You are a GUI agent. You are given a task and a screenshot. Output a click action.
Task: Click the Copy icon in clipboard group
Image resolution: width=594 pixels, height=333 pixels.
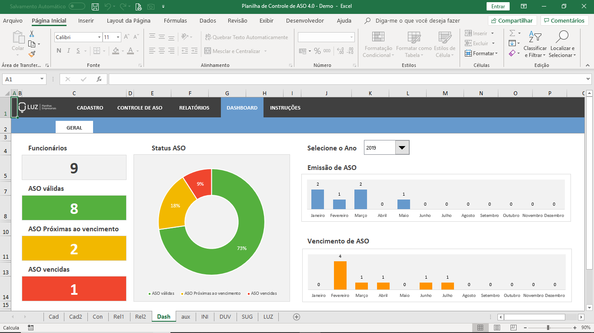coord(32,44)
